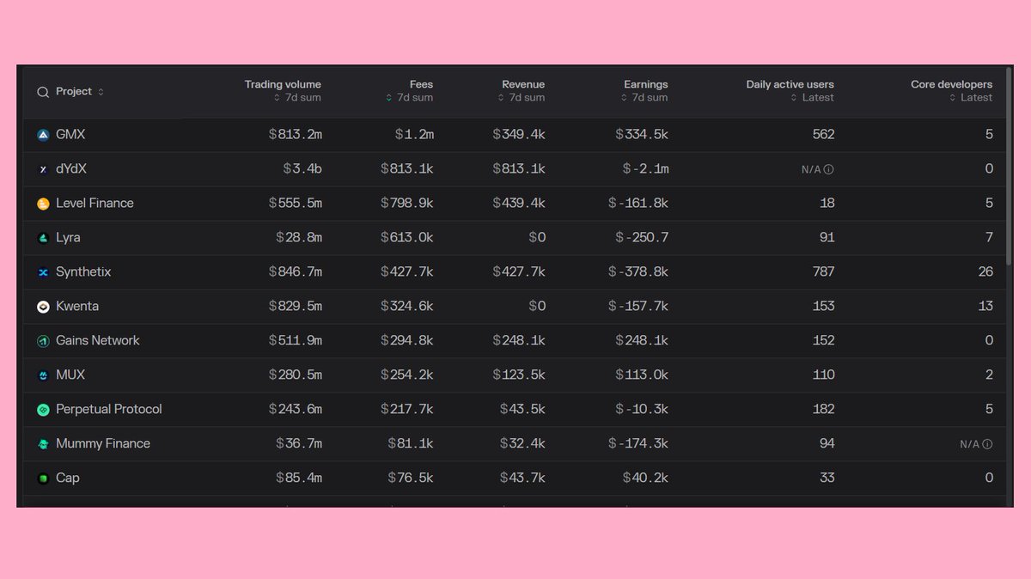1031x579 pixels.
Task: Click Level Finance revenue $439.4k
Action: (519, 204)
